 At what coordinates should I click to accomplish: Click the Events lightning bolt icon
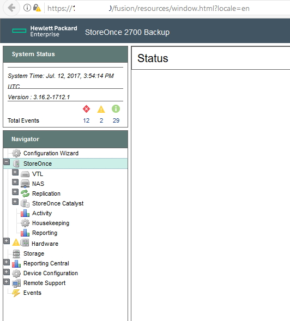coord(16,293)
